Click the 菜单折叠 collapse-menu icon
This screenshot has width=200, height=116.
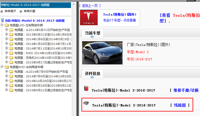(x=21, y=11)
